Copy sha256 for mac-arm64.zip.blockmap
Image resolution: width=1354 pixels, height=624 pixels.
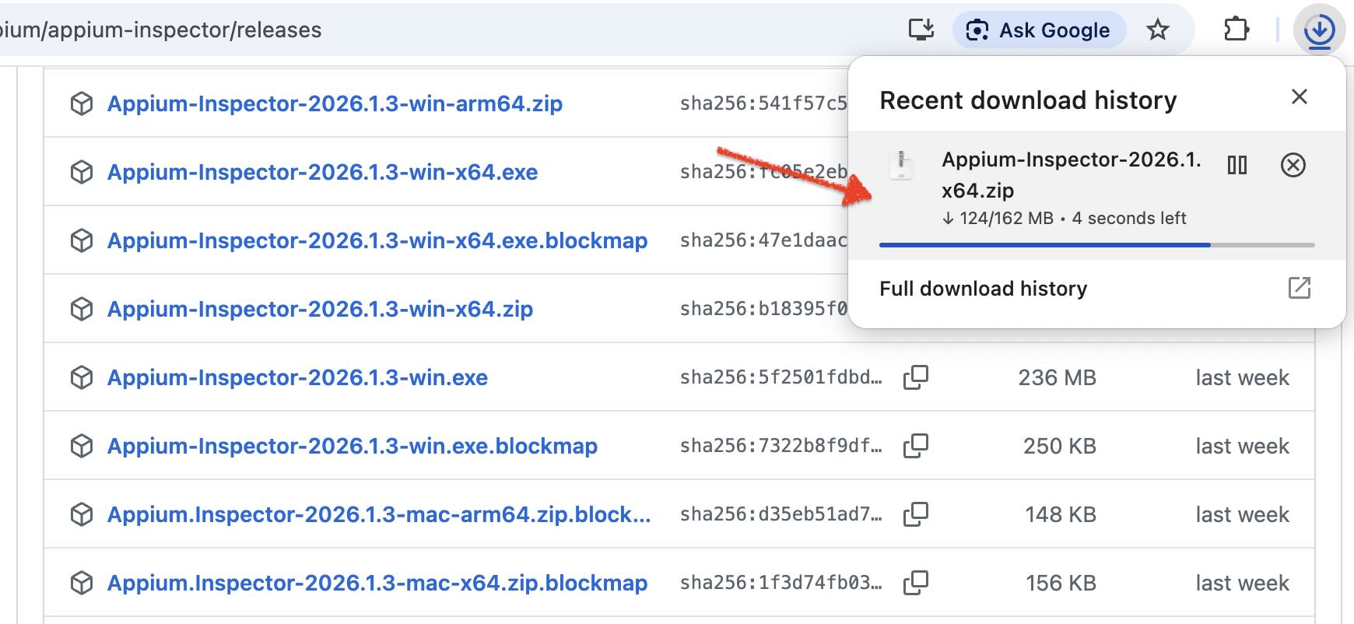915,514
